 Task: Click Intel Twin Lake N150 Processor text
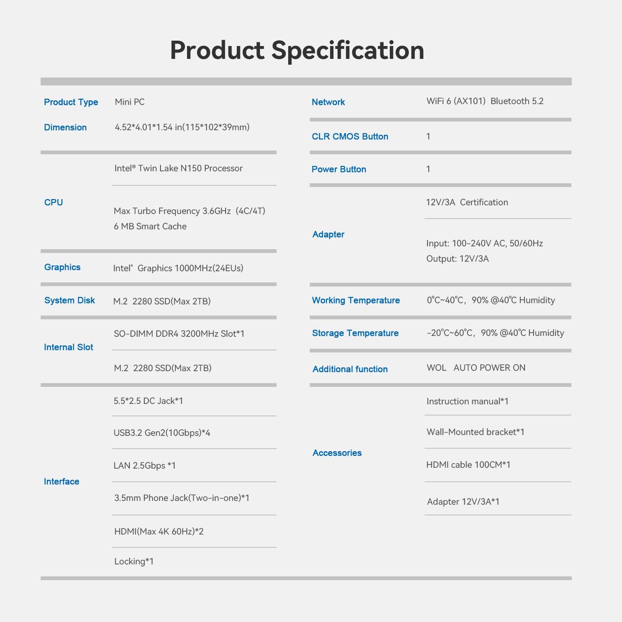[178, 168]
